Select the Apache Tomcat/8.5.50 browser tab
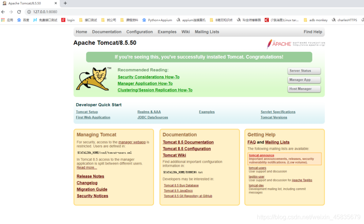Viewport: 364px width, 224px height. tap(30, 3)
